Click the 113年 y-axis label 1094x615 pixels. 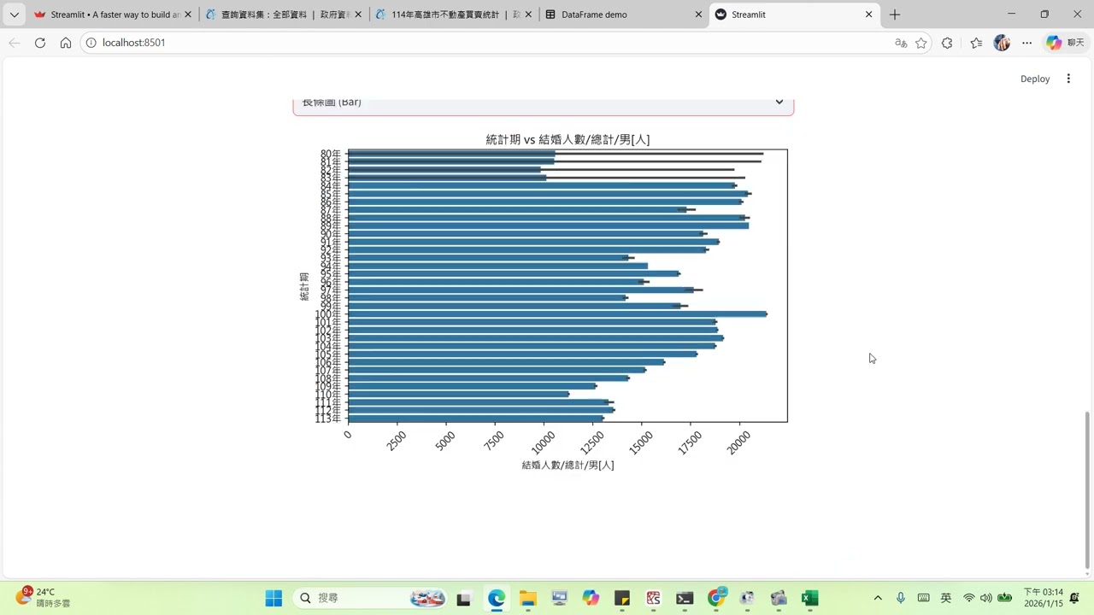pyautogui.click(x=327, y=419)
